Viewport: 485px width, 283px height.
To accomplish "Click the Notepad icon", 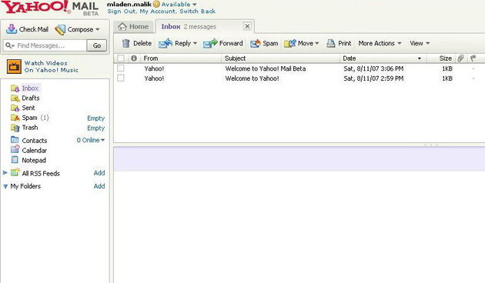I will tap(15, 160).
